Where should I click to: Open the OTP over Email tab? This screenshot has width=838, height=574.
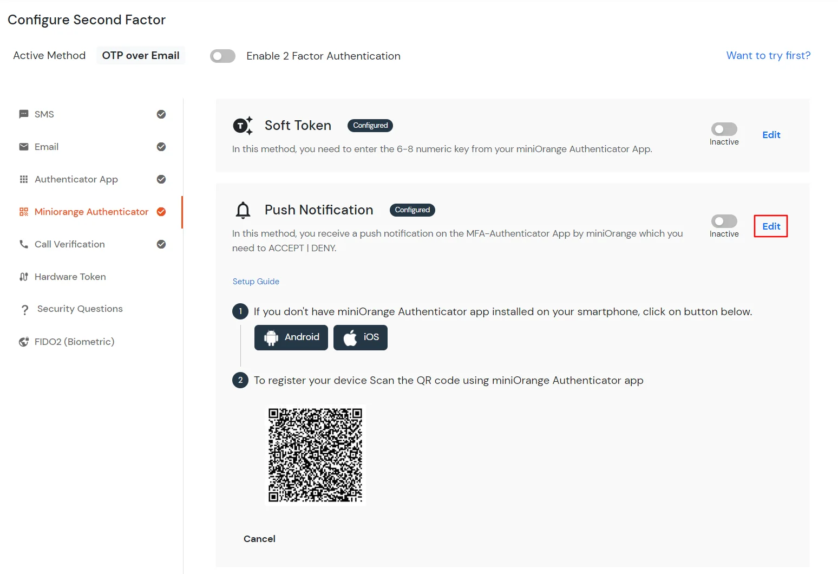point(140,55)
